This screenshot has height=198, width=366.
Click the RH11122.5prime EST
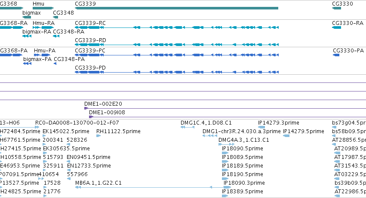[98, 136]
